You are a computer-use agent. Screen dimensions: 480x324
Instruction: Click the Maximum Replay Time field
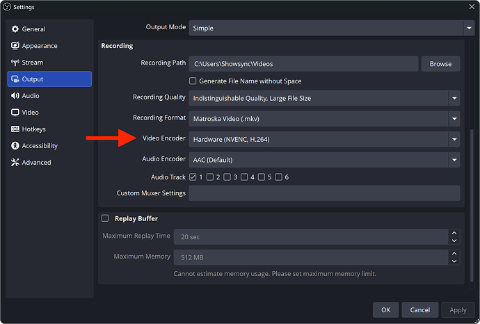click(x=311, y=237)
